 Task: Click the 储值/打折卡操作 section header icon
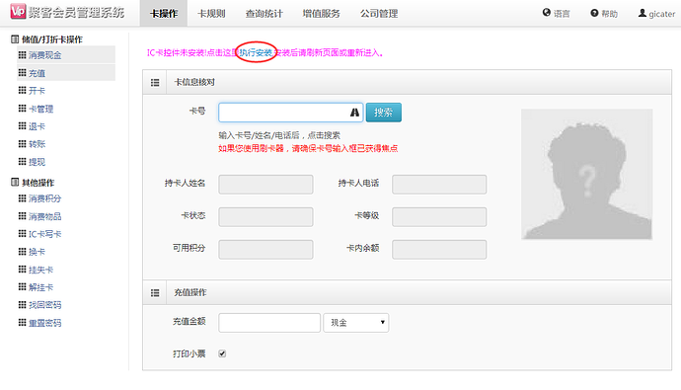(x=15, y=39)
